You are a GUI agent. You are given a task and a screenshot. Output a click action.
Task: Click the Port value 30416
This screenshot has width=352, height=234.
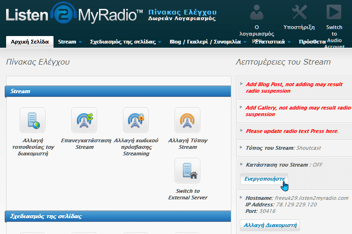(267, 211)
